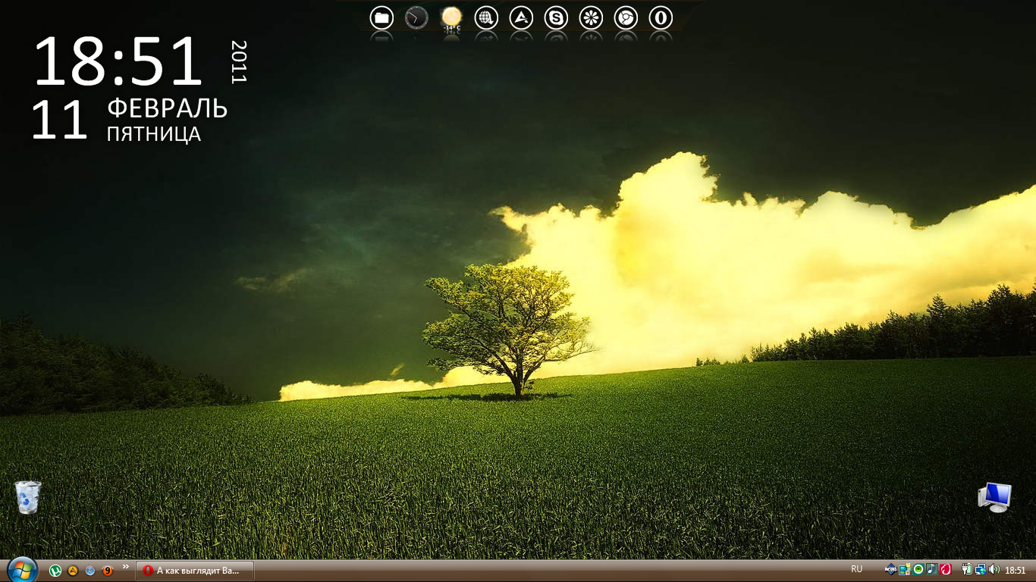
Task: Launch Google Chrome from the top dock
Action: 626,17
